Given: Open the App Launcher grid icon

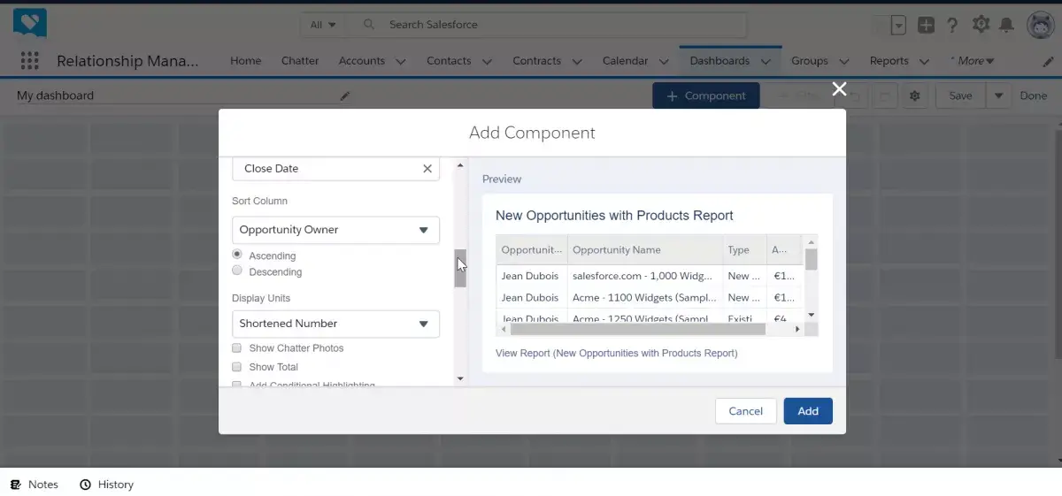Looking at the screenshot, I should 29,61.
